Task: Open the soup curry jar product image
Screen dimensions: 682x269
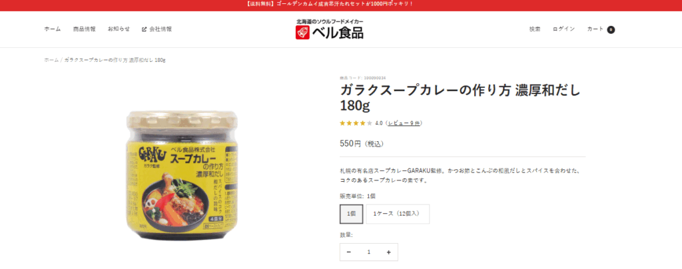Action: (x=182, y=174)
